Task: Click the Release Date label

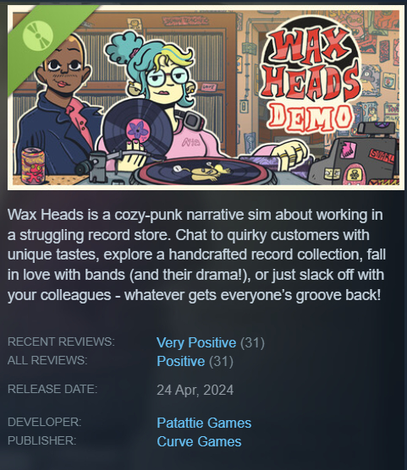Action: (x=52, y=389)
